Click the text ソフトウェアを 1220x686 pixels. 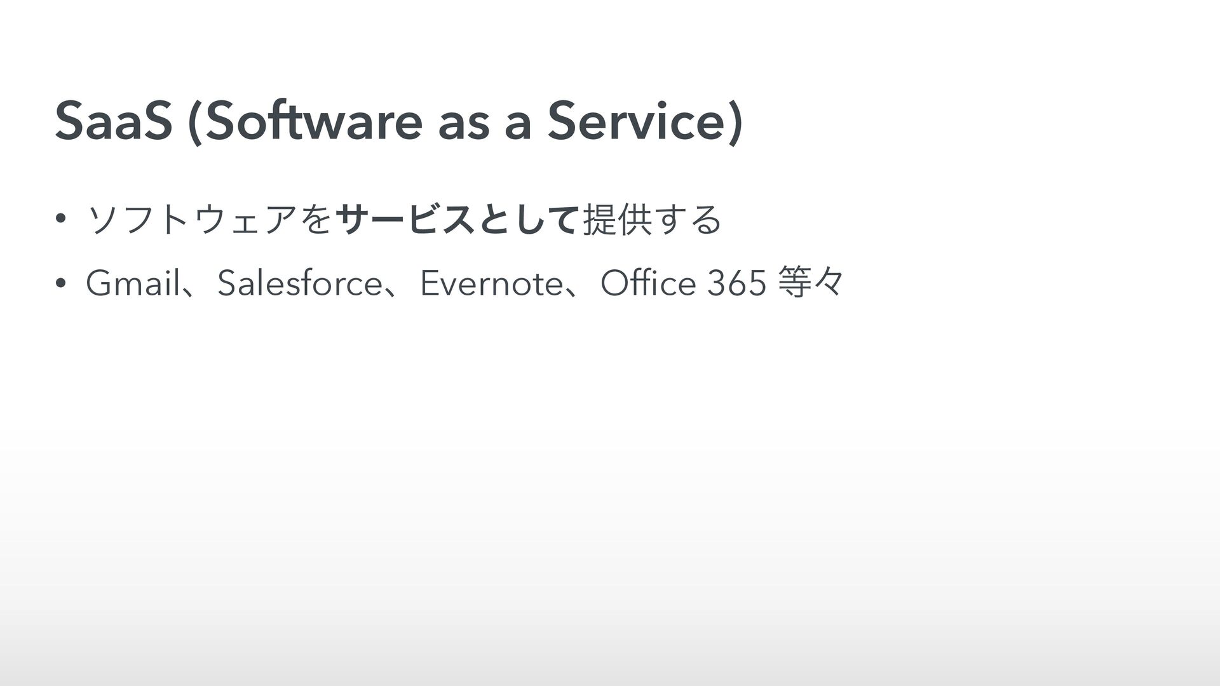[210, 220]
